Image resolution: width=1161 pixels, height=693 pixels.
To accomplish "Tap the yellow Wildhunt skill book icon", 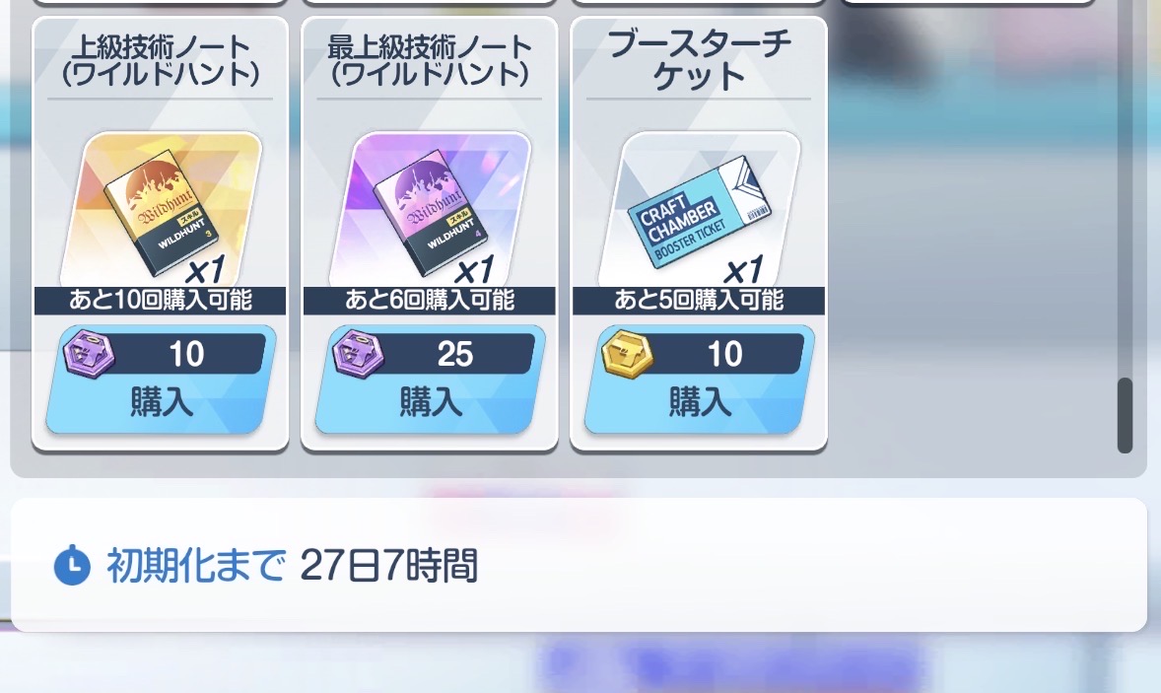I will tap(161, 209).
